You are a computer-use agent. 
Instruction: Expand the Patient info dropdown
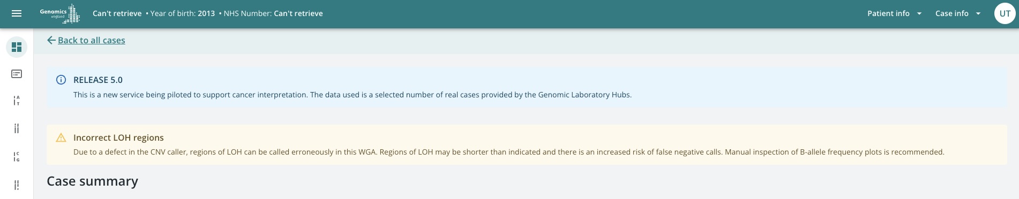(894, 13)
